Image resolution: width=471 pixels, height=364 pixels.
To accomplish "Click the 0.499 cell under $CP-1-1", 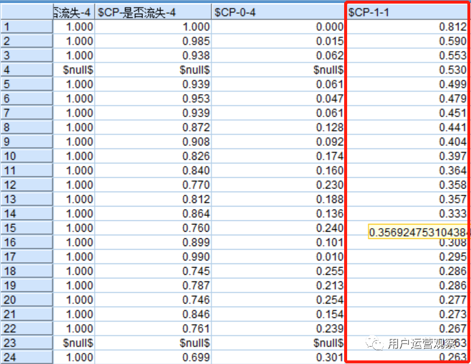I will click(407, 84).
